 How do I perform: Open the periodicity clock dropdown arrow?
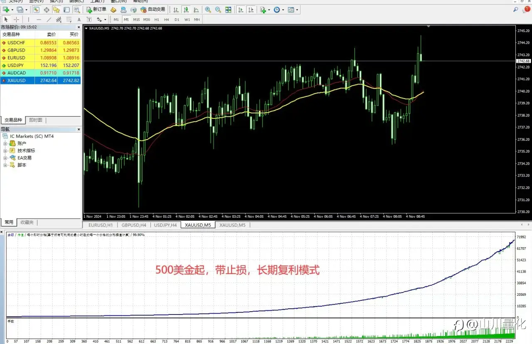click(283, 10)
